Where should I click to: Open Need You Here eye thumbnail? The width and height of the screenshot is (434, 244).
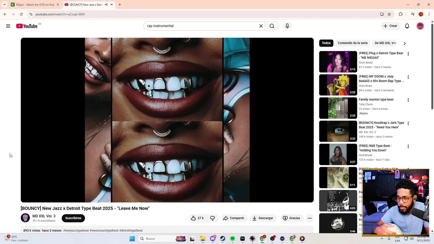(338, 131)
